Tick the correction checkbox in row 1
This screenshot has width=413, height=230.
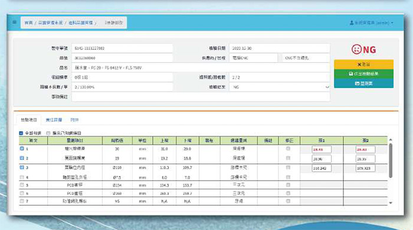[x=288, y=149]
